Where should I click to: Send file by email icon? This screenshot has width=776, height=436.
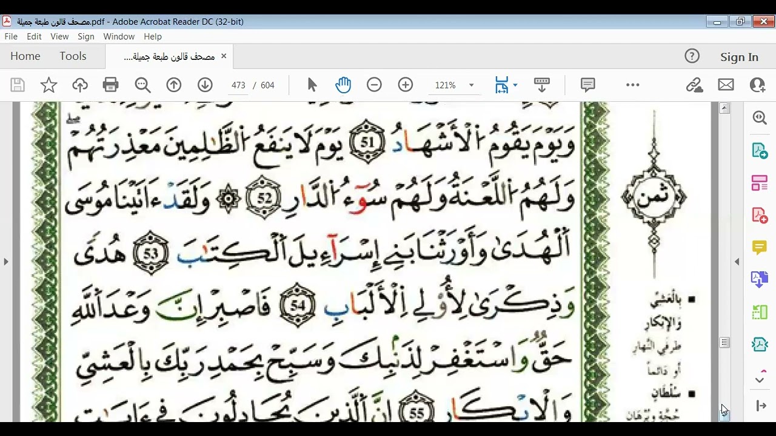pos(726,85)
